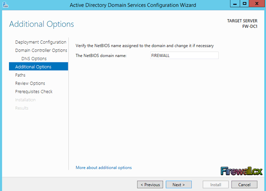
Task: Edit the NetBIOS domain name field
Action: (184, 55)
